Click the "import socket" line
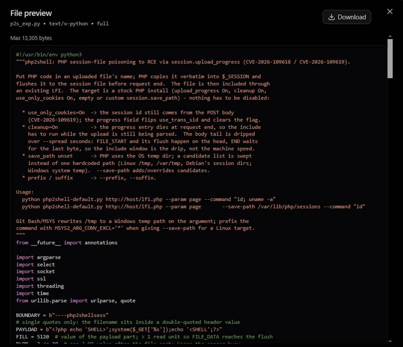403x347 pixels. (x=35, y=271)
